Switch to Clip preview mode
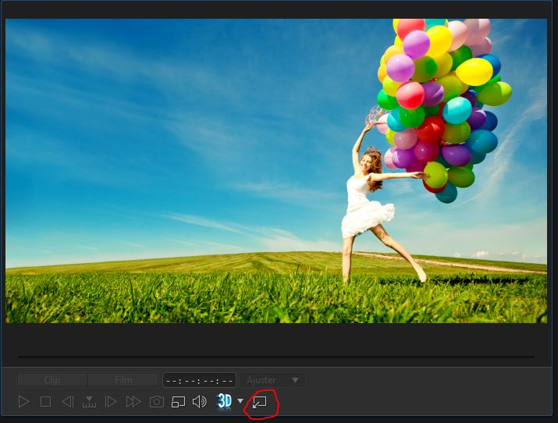Screen dimensions: 558x423 [x=52, y=380]
